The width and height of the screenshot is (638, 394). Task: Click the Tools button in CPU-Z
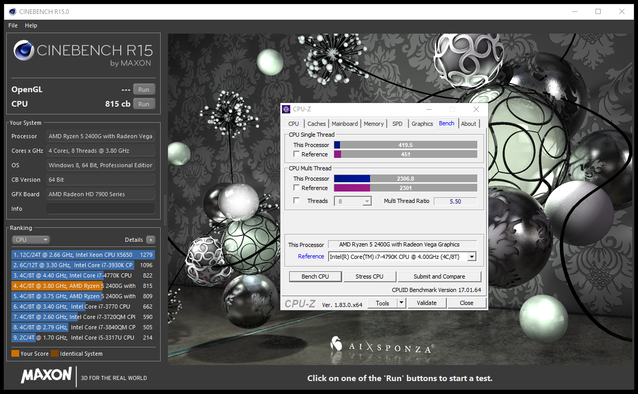coord(382,303)
